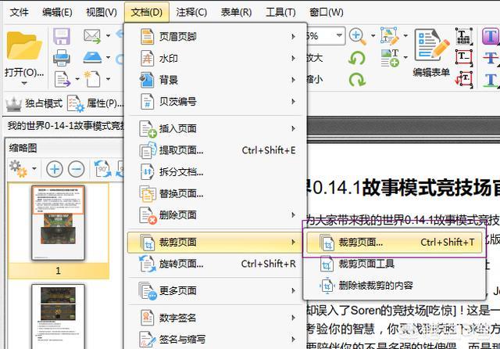This screenshot has width=500, height=349.
Task: Zoom out thumbnails with minus icon
Action: [76, 169]
